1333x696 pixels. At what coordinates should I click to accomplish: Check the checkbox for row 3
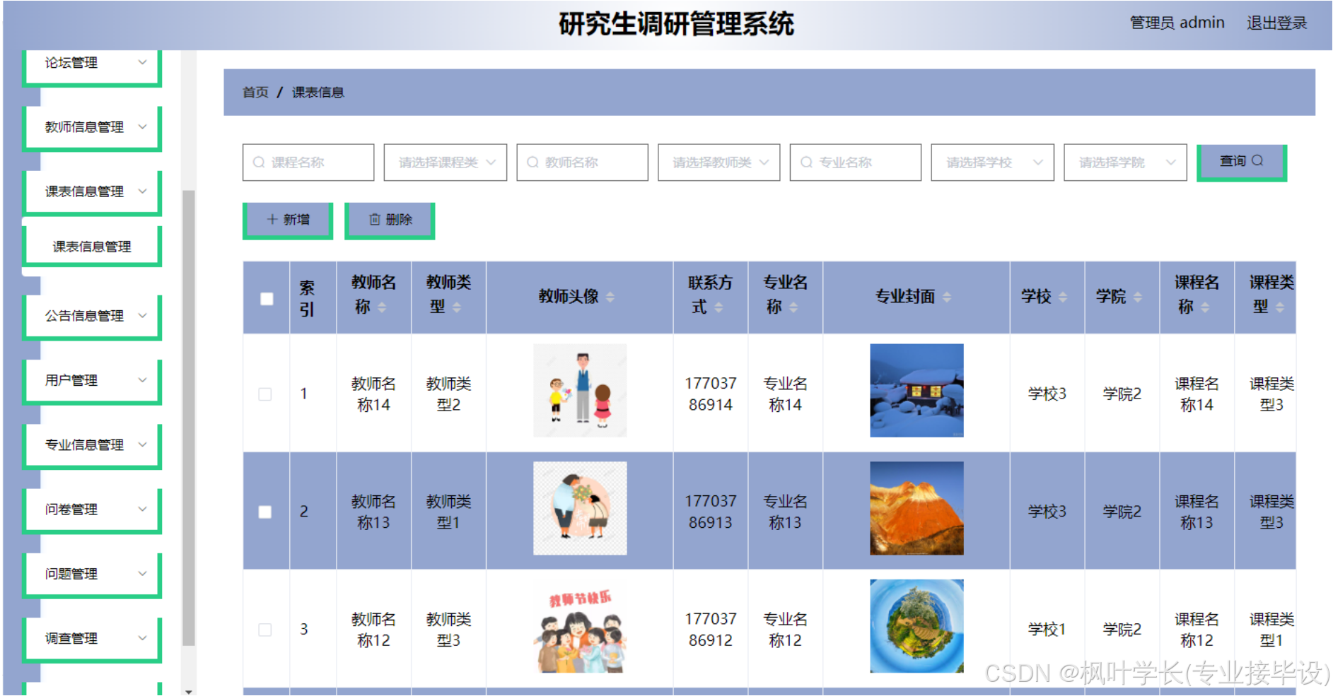click(x=265, y=630)
